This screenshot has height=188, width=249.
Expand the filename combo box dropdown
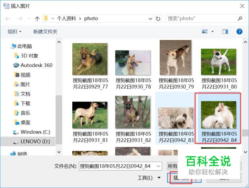(x=158, y=166)
